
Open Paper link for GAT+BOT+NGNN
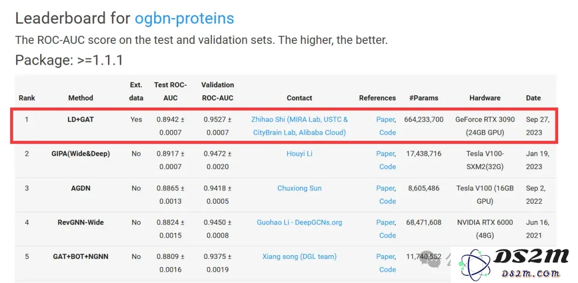tap(385, 256)
